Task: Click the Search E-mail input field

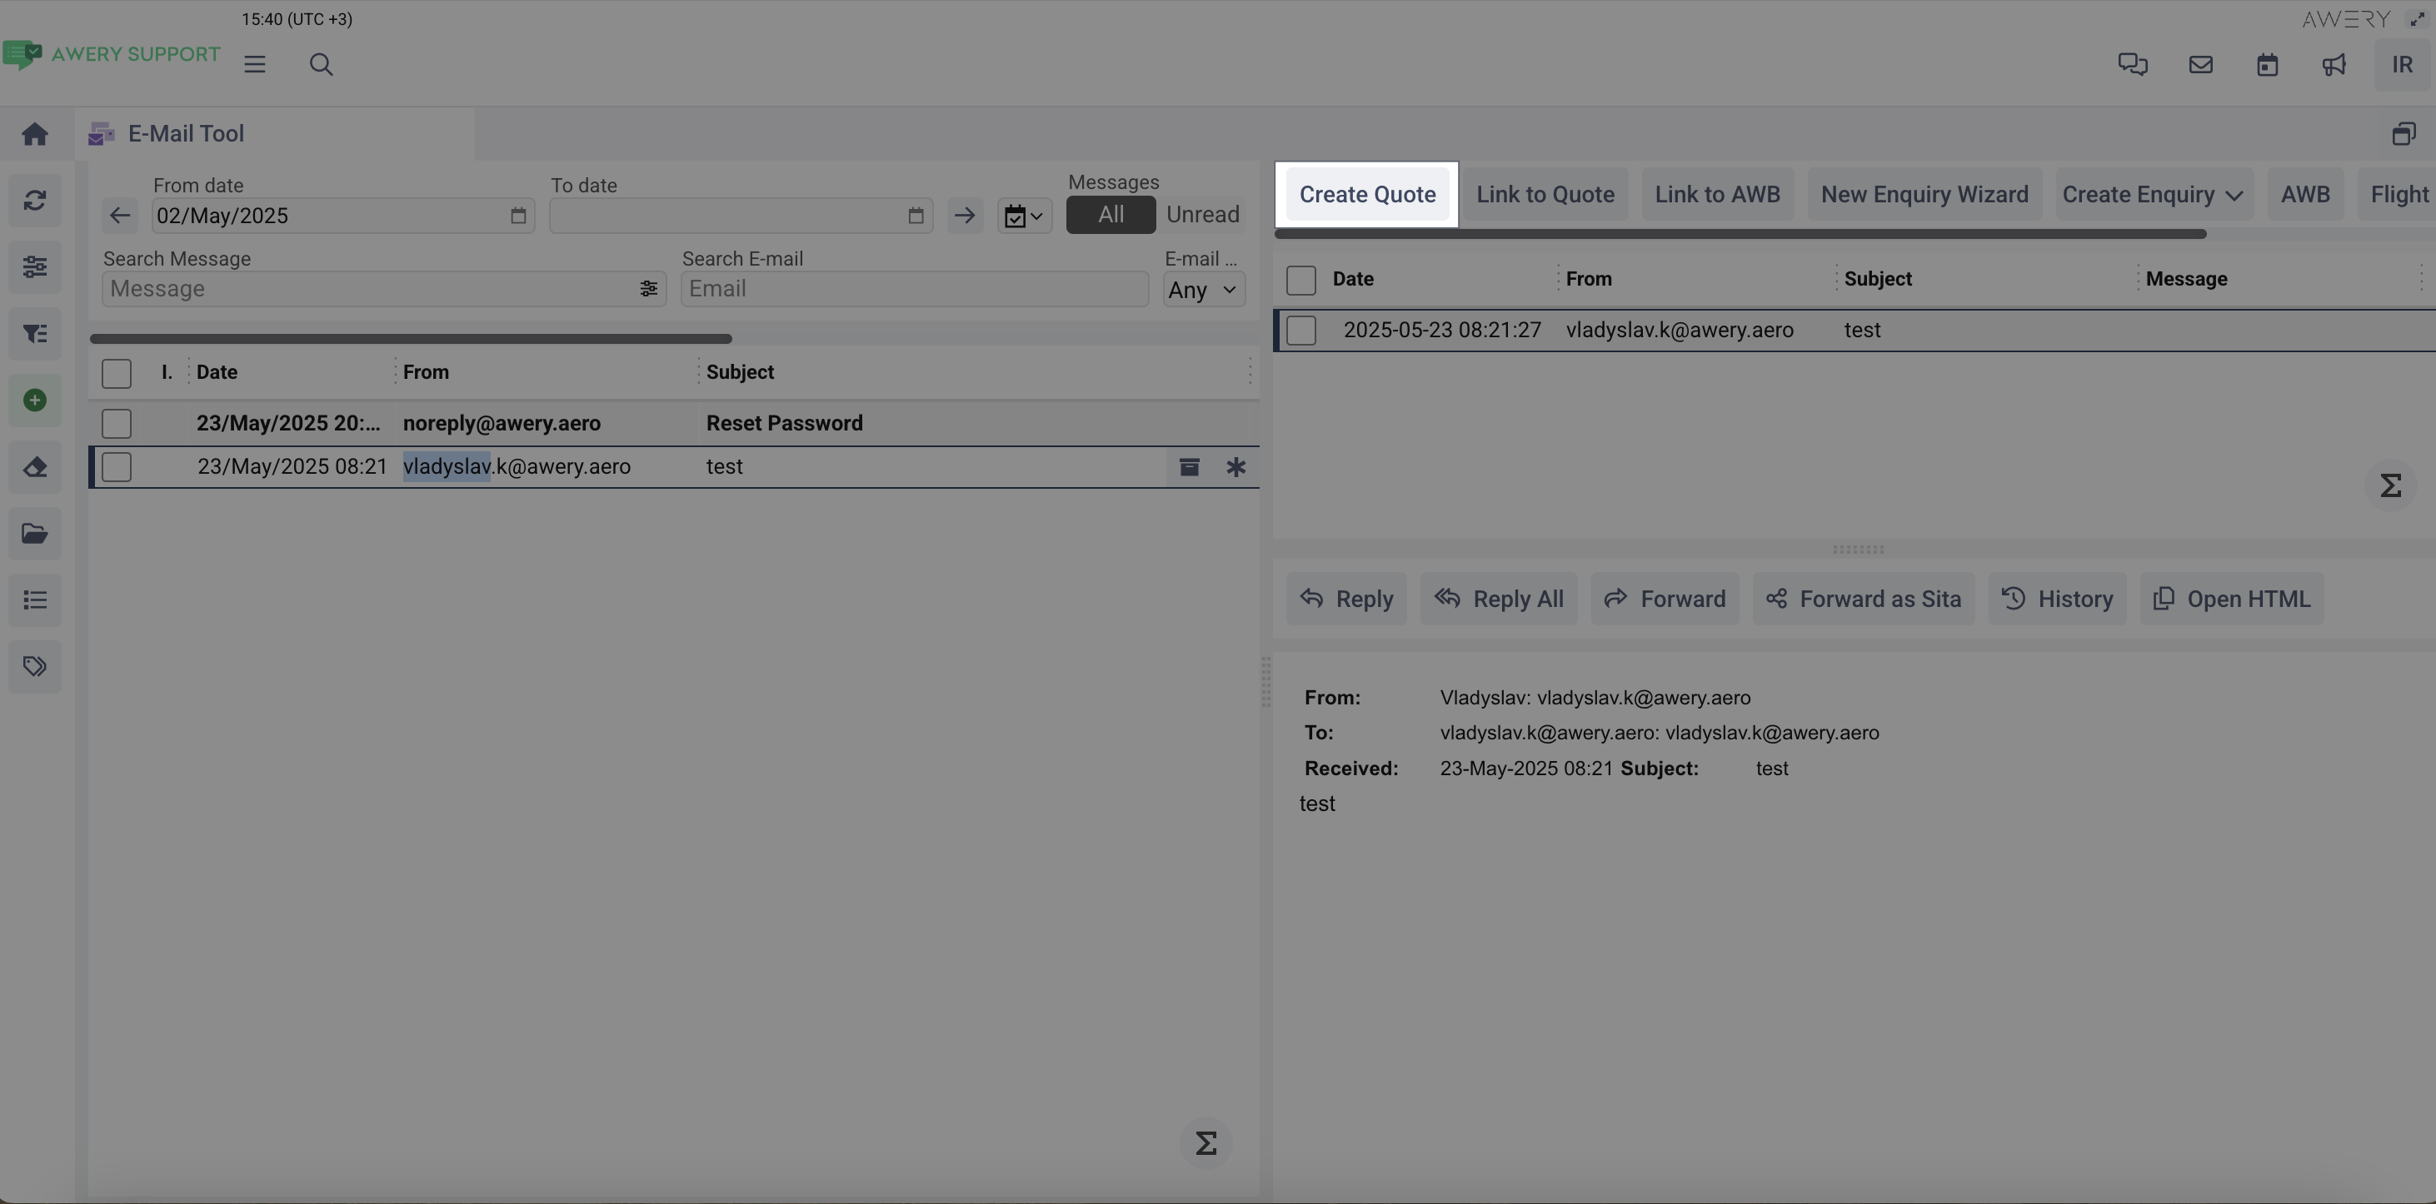Action: point(915,289)
